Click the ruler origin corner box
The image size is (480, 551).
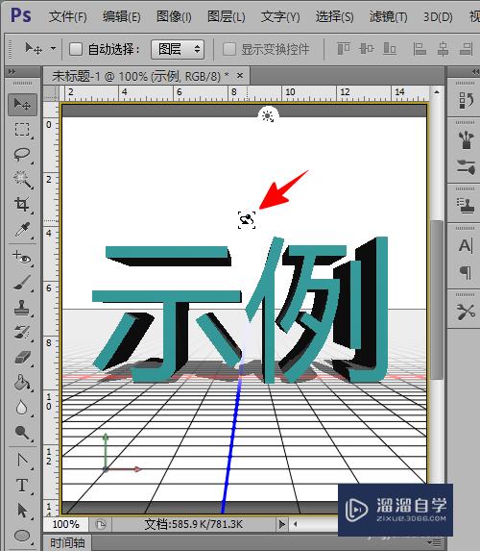point(51,93)
